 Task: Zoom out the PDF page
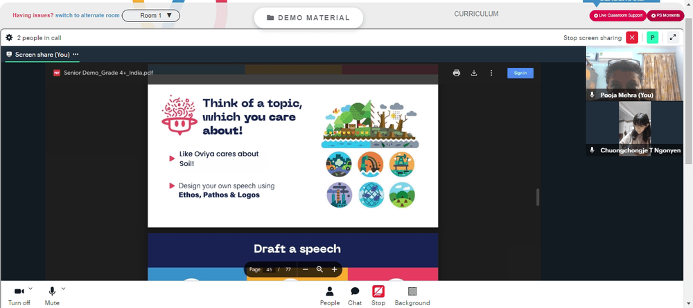(305, 270)
